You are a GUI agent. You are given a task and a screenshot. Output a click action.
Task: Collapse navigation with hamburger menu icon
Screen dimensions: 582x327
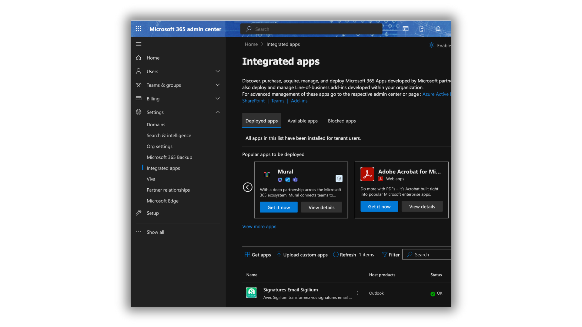click(x=139, y=44)
